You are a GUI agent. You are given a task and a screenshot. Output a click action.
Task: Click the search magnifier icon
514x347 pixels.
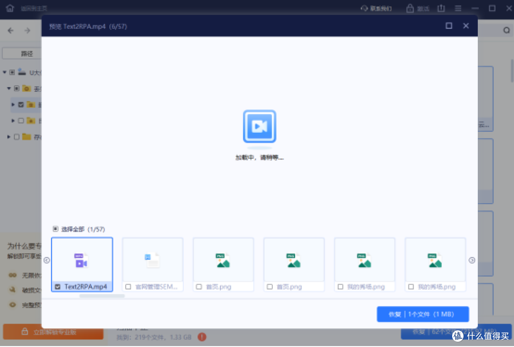click(506, 30)
